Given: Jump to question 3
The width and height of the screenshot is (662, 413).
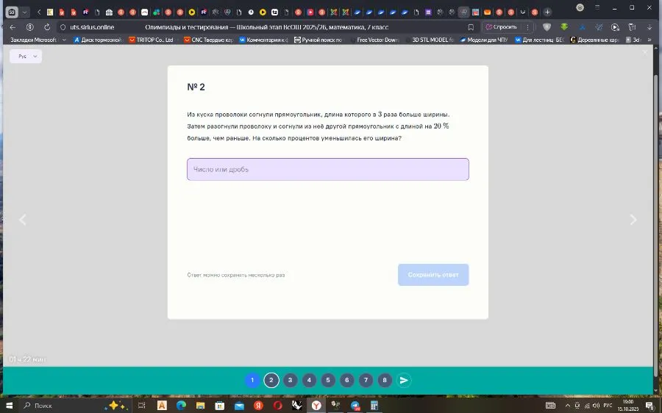Looking at the screenshot, I should 290,380.
